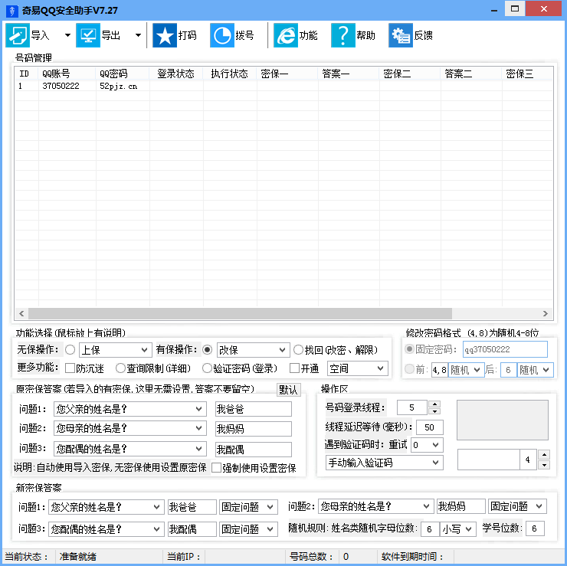Click the QQ账号 column header
Viewport: 567px width, 566px height.
(x=56, y=74)
